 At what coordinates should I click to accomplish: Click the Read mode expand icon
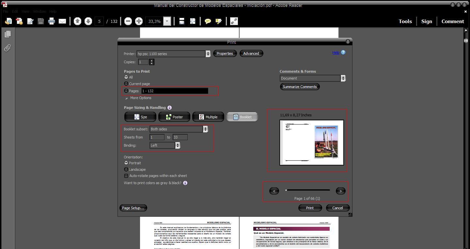(234, 21)
